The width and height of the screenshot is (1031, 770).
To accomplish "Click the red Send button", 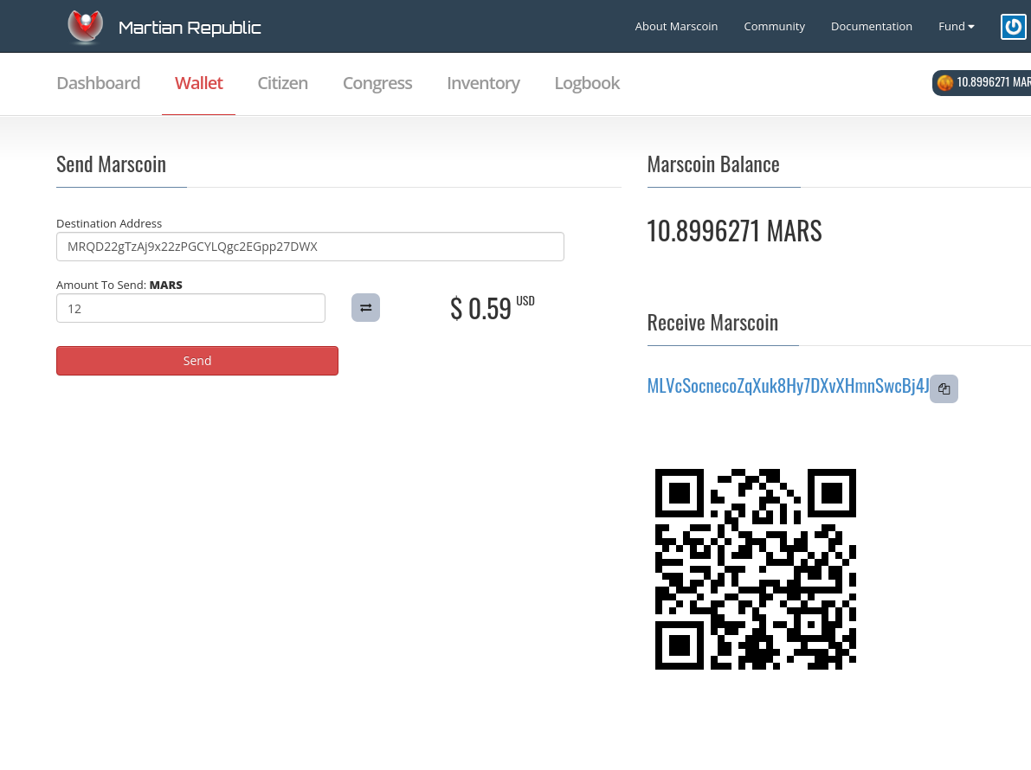I will (x=197, y=361).
